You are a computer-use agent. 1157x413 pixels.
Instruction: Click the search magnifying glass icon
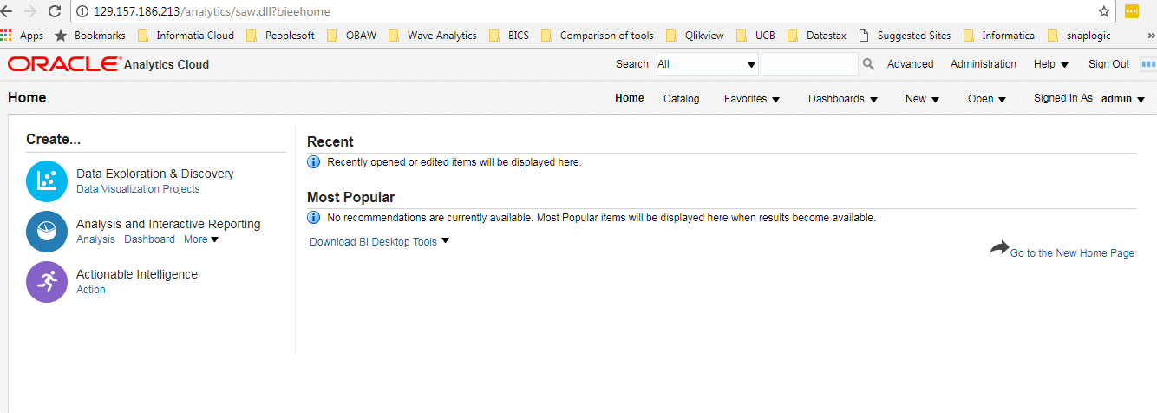click(x=868, y=64)
